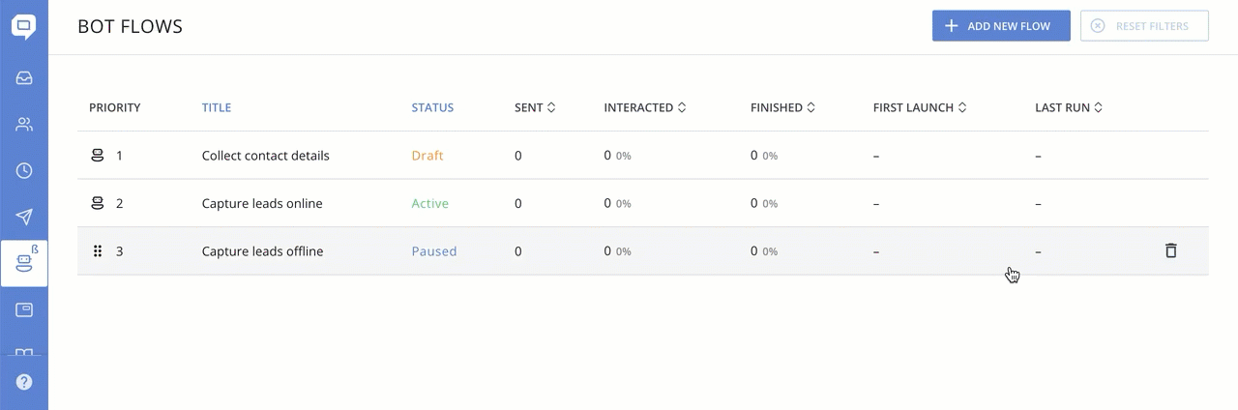Open the paper plane campaigns icon
This screenshot has width=1238, height=410.
24,218
